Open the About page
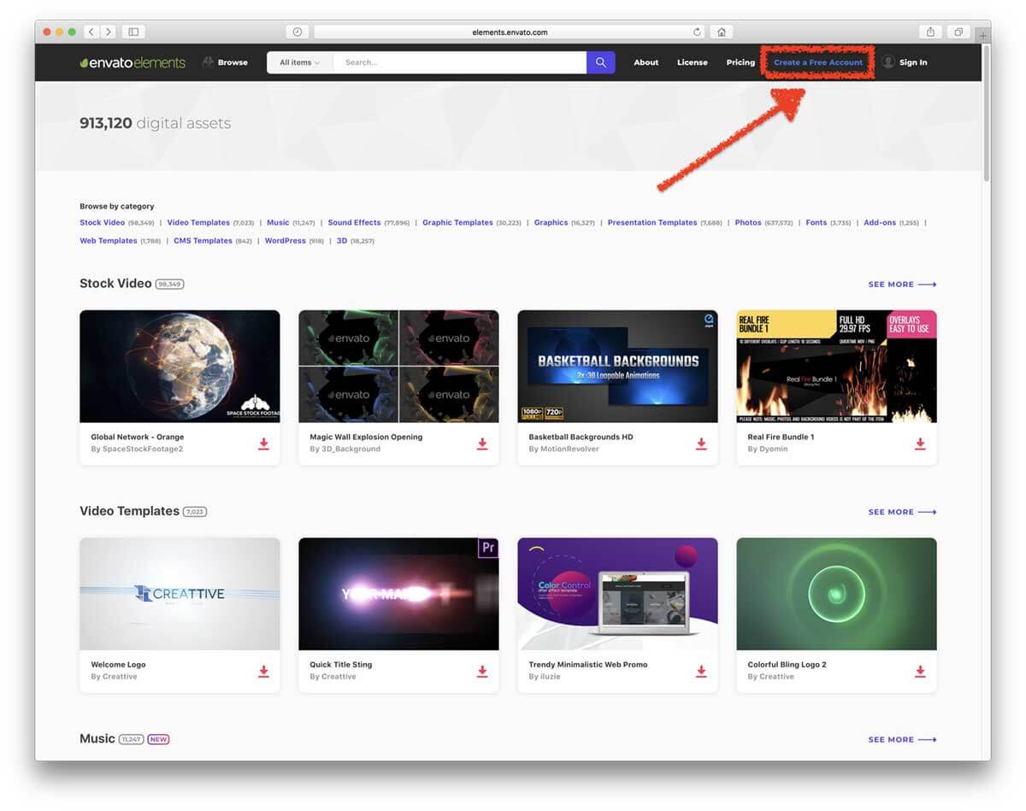The height and width of the screenshot is (811, 1026). point(646,62)
